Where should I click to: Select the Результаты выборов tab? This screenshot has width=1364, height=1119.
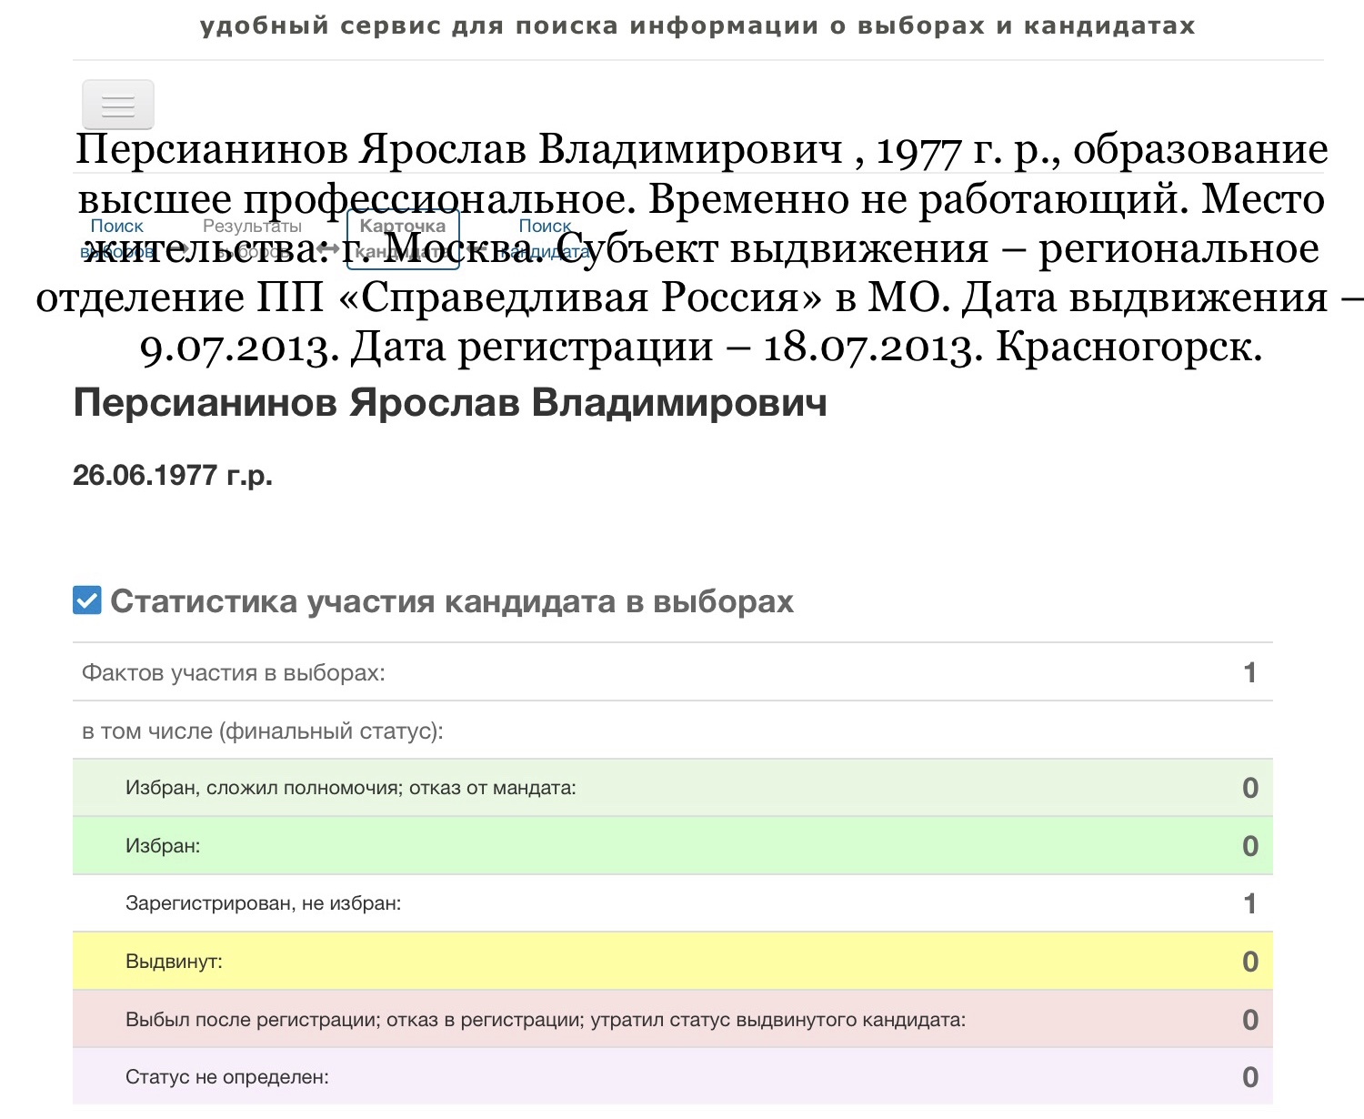252,238
